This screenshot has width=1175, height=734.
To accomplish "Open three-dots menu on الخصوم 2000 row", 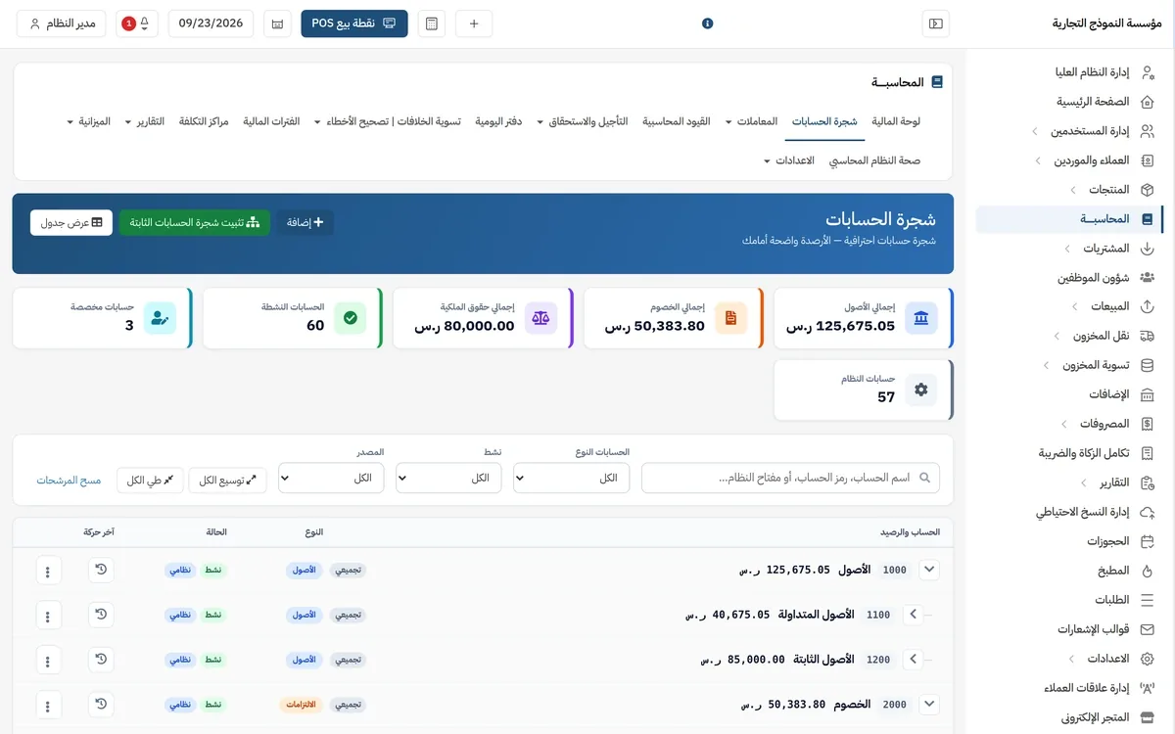I will pos(48,705).
